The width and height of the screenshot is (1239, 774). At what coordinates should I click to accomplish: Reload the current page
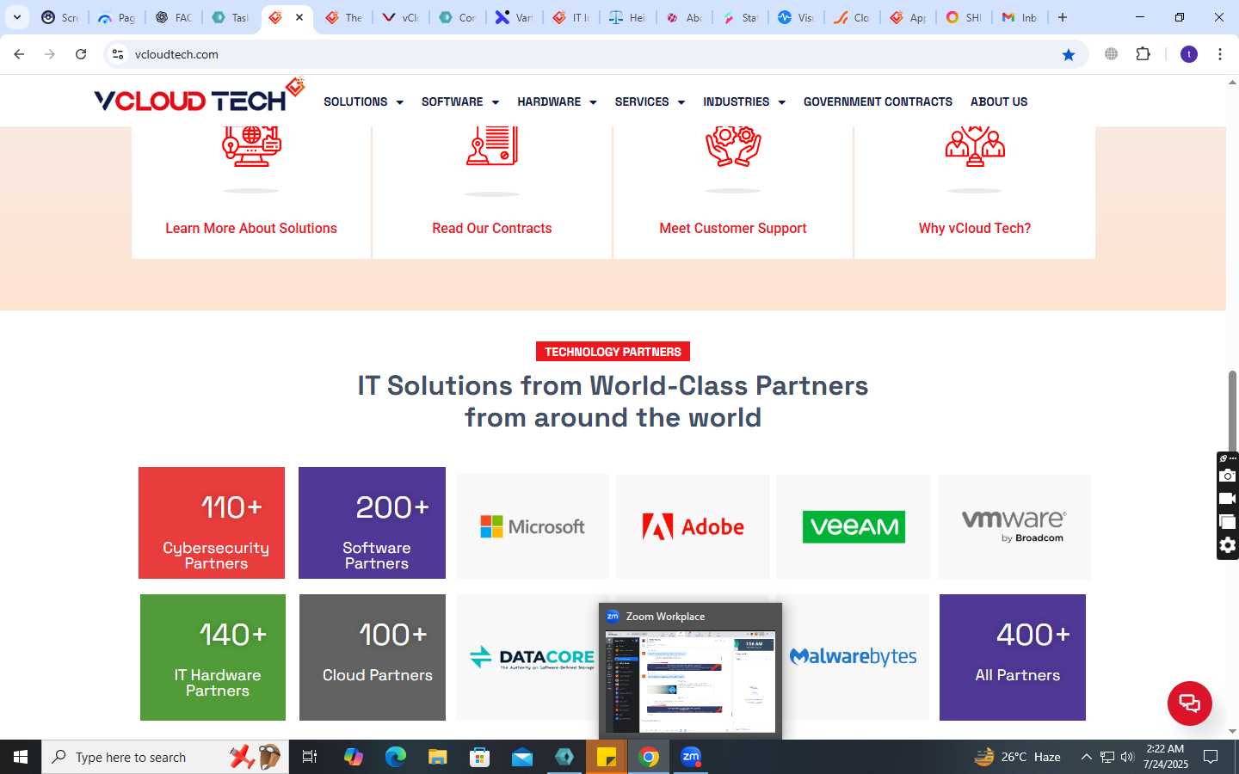click(81, 54)
